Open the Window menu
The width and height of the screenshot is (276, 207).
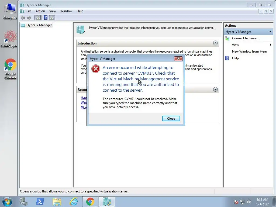[66, 11]
